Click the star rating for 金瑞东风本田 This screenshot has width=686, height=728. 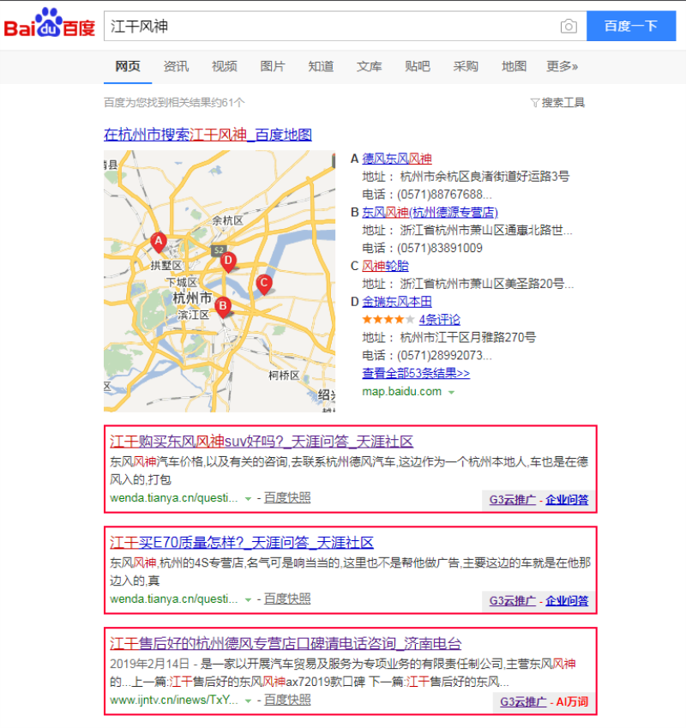pyautogui.click(x=388, y=320)
